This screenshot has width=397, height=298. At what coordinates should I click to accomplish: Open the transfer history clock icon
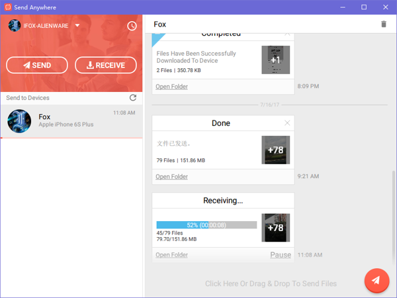132,26
